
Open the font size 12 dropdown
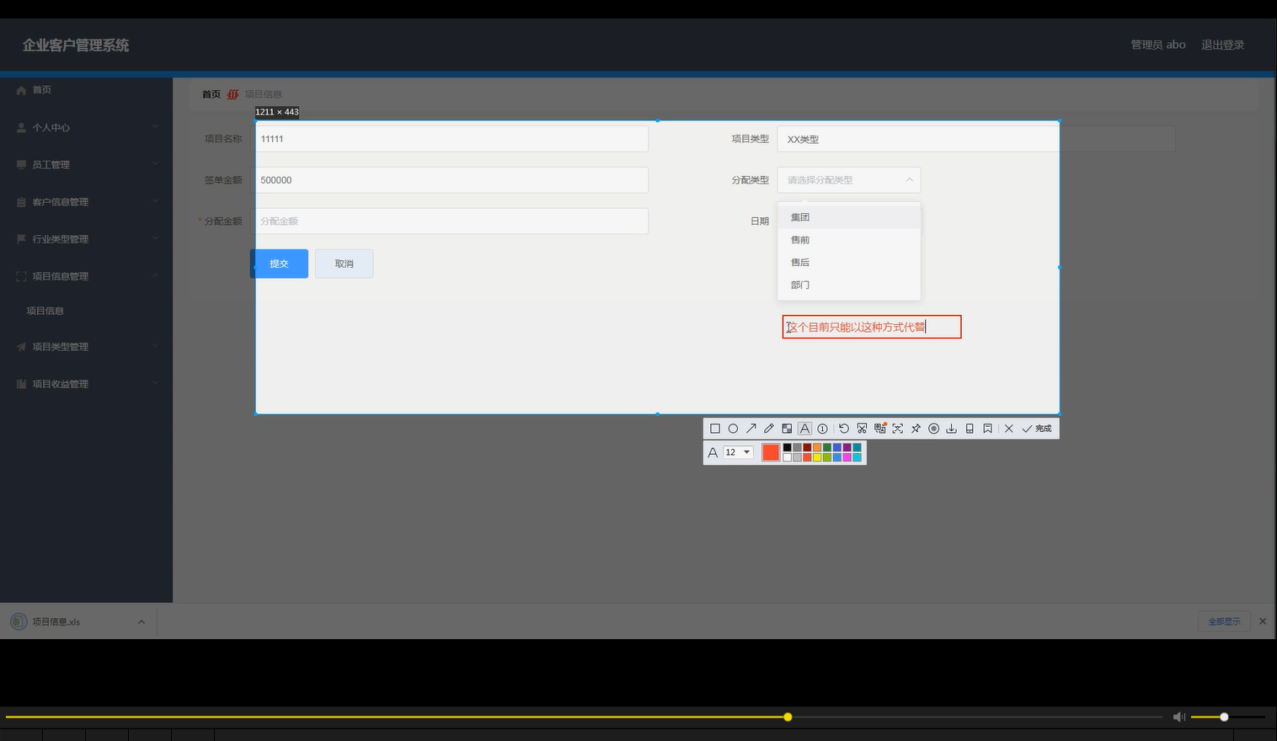click(x=738, y=452)
